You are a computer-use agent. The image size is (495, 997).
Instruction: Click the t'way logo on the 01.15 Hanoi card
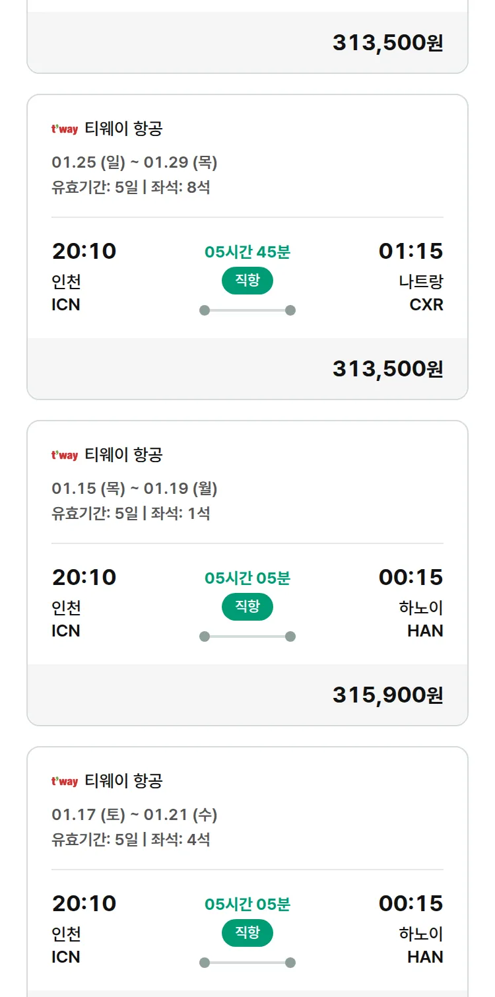(x=65, y=456)
